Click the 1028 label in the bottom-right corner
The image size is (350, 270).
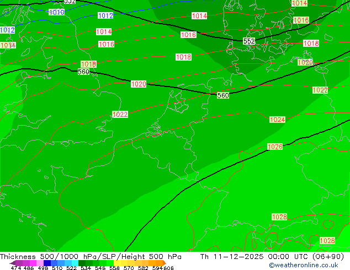pyautogui.click(x=327, y=241)
